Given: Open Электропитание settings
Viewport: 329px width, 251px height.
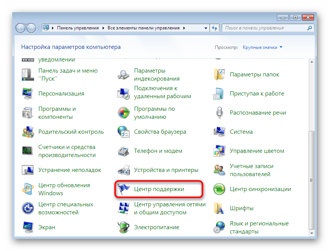Looking at the screenshot, I should [157, 227].
